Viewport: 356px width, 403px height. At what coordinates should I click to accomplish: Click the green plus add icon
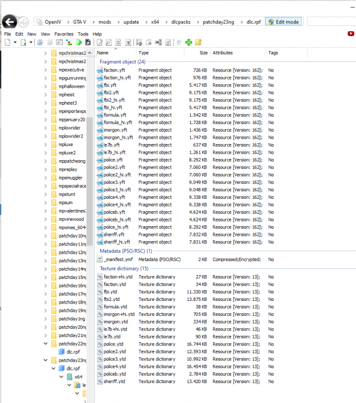[189, 42]
